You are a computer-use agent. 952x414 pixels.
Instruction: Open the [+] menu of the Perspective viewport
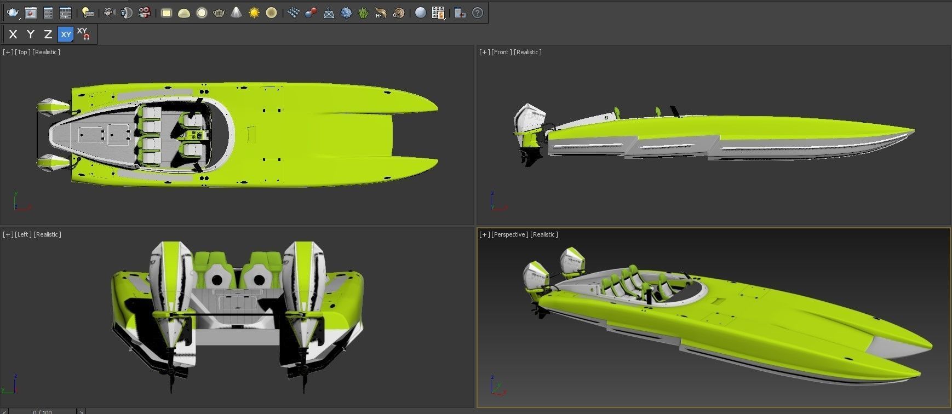pyautogui.click(x=484, y=234)
